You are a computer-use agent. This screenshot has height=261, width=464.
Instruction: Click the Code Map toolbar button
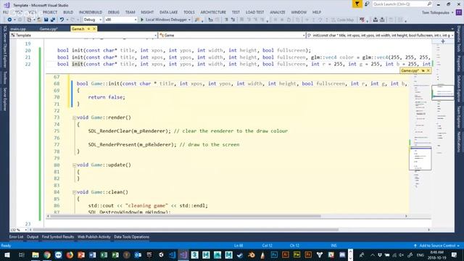coord(343,20)
